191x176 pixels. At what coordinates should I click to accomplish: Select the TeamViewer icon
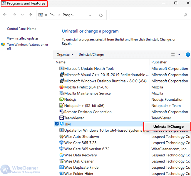[x=61, y=118]
